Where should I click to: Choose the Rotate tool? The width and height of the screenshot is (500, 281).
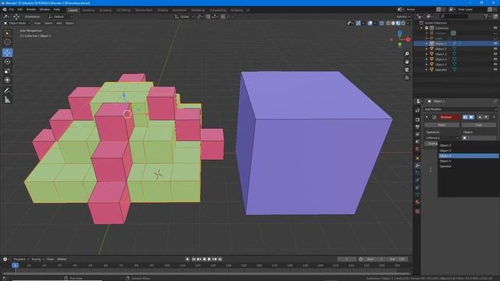click(x=7, y=62)
